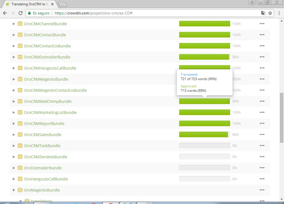284x204 pixels.
Task: Open the OroCRMReportBundle link
Action: coord(44,124)
